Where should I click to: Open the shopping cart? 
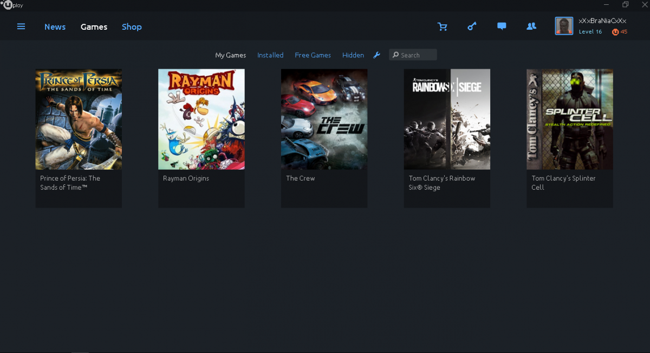[443, 26]
